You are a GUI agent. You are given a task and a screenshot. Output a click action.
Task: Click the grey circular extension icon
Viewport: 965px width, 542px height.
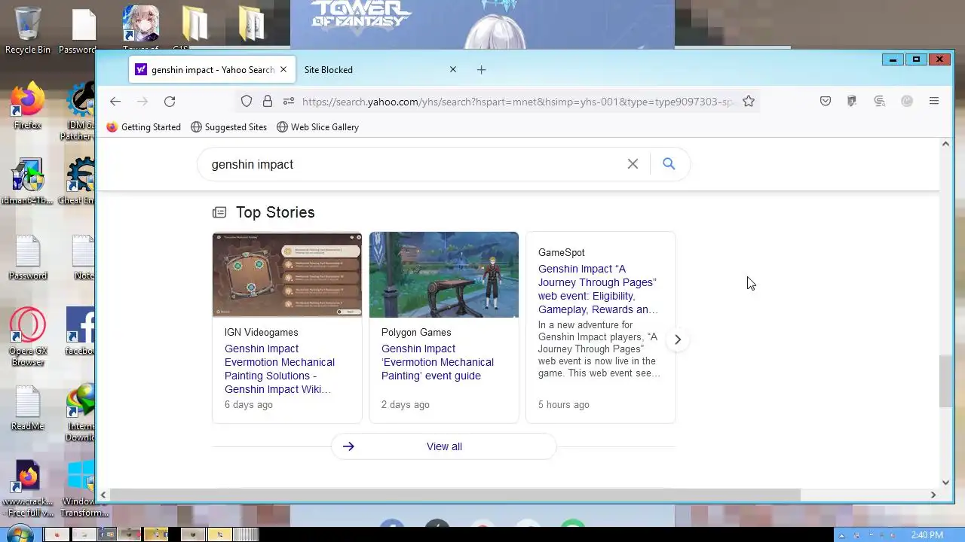tap(907, 101)
